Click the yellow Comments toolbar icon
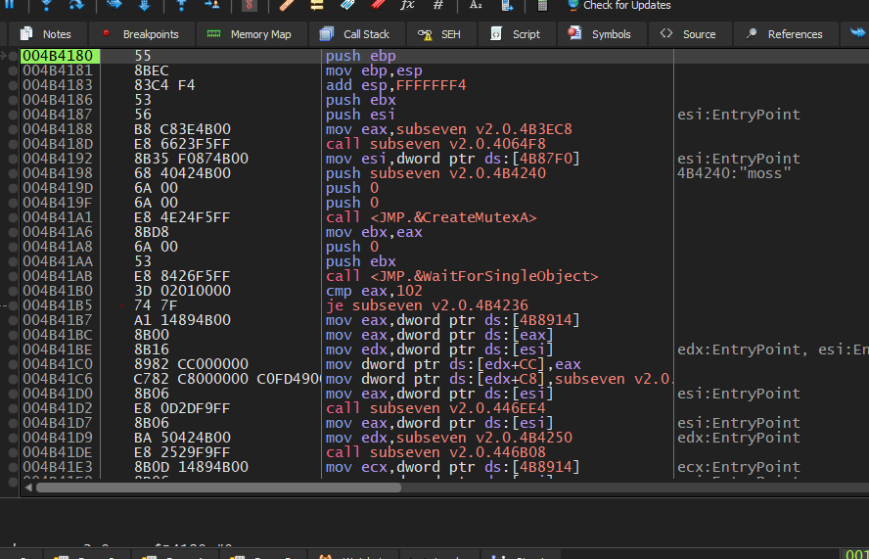Image resolution: width=869 pixels, height=559 pixels. pyautogui.click(x=317, y=6)
